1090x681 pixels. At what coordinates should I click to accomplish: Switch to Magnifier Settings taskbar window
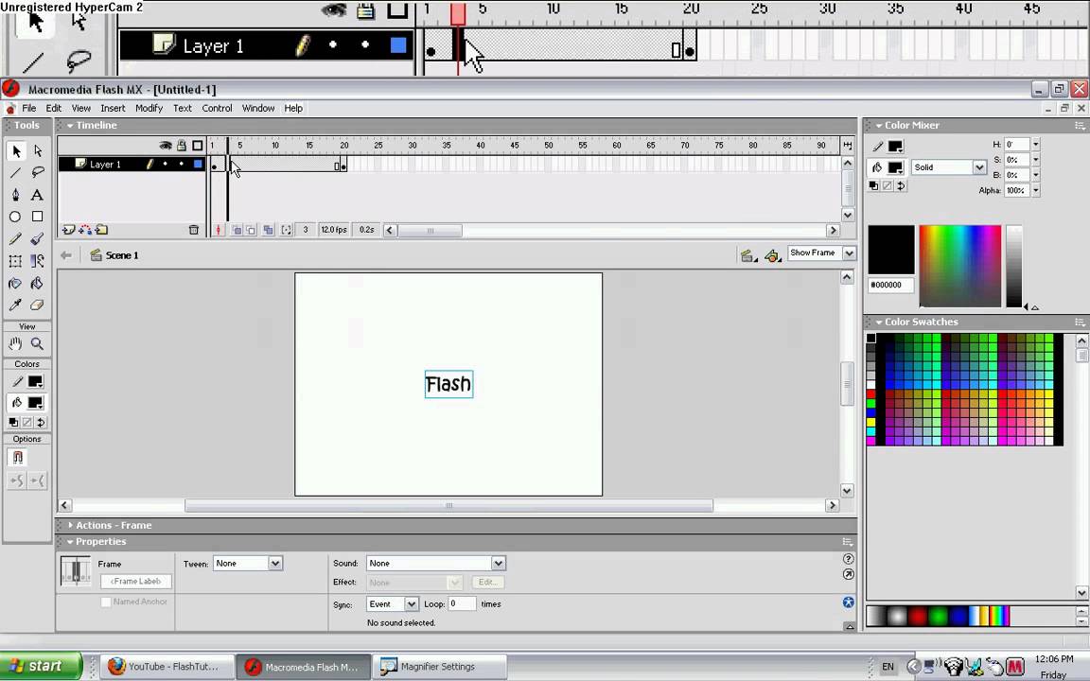pos(438,667)
